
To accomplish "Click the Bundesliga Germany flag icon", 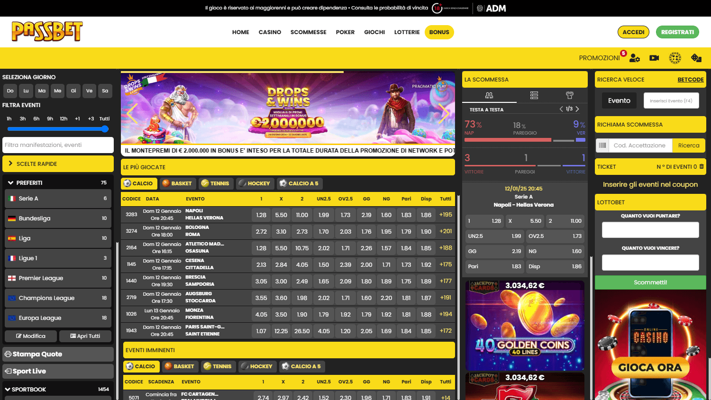I will click(x=12, y=218).
